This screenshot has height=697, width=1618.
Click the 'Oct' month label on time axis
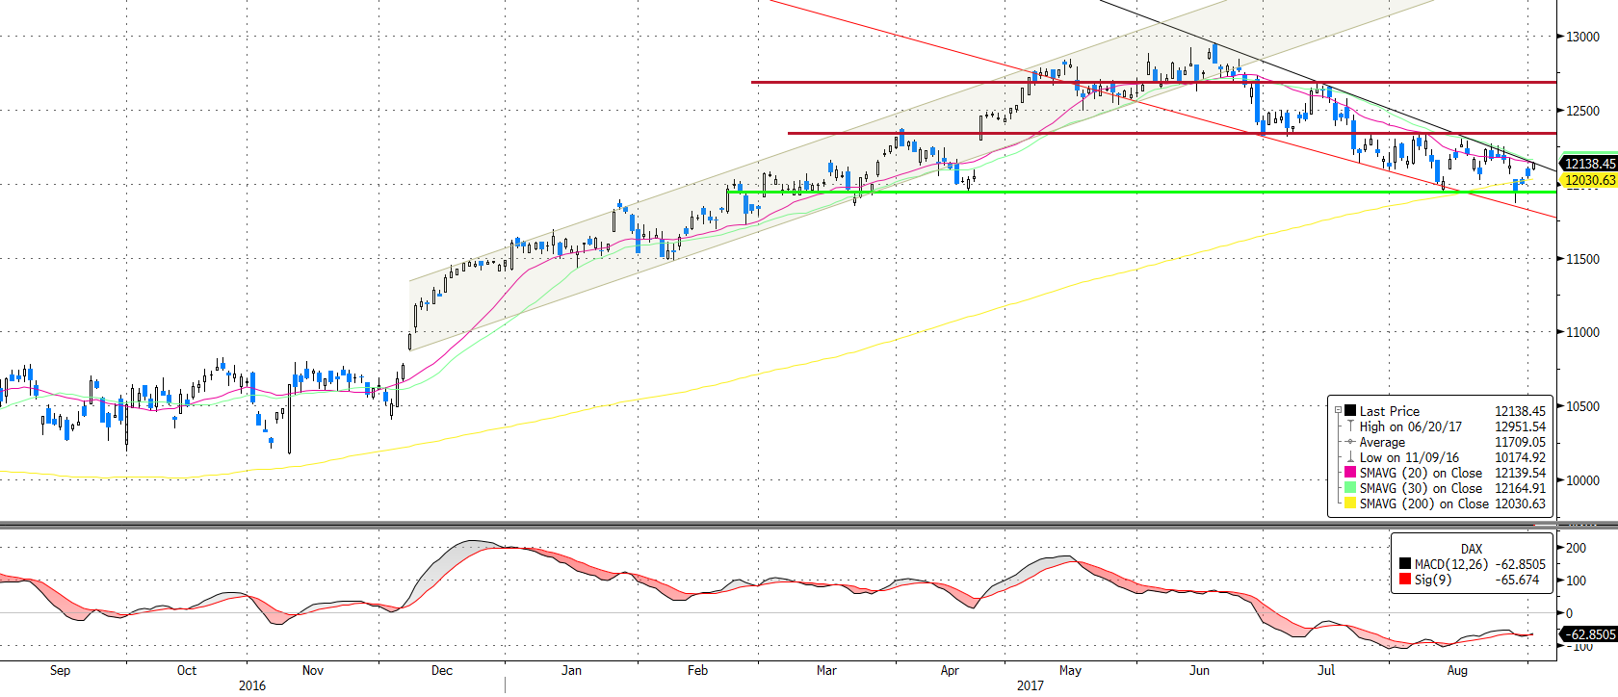[187, 670]
